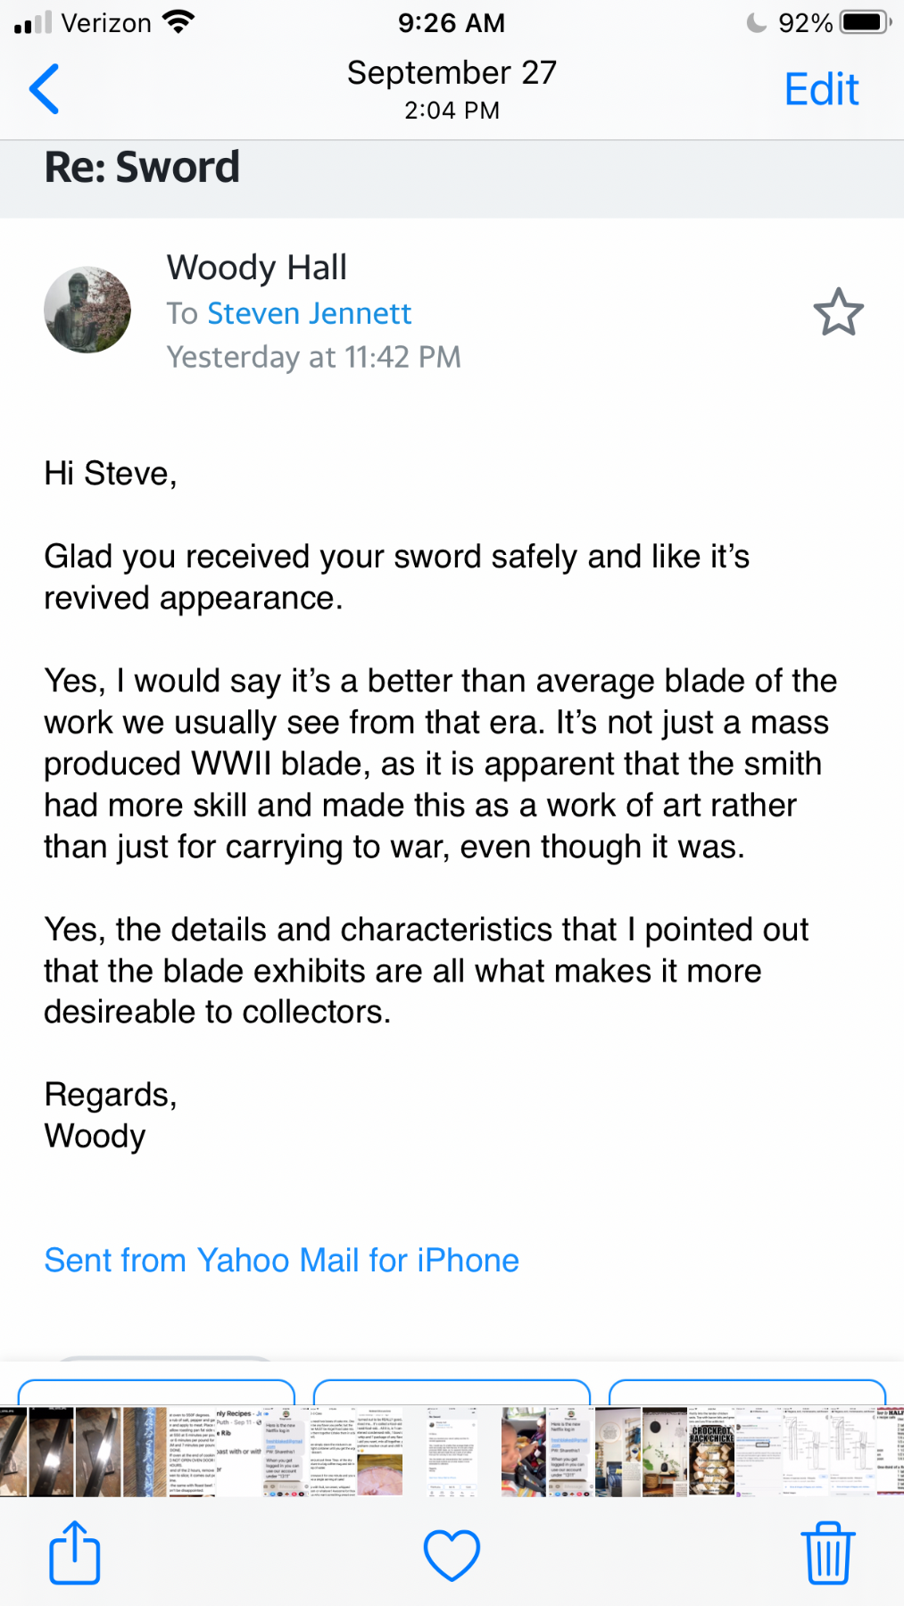Select the child in car seat thumbnail
The height and width of the screenshot is (1606, 904).
(x=524, y=1452)
